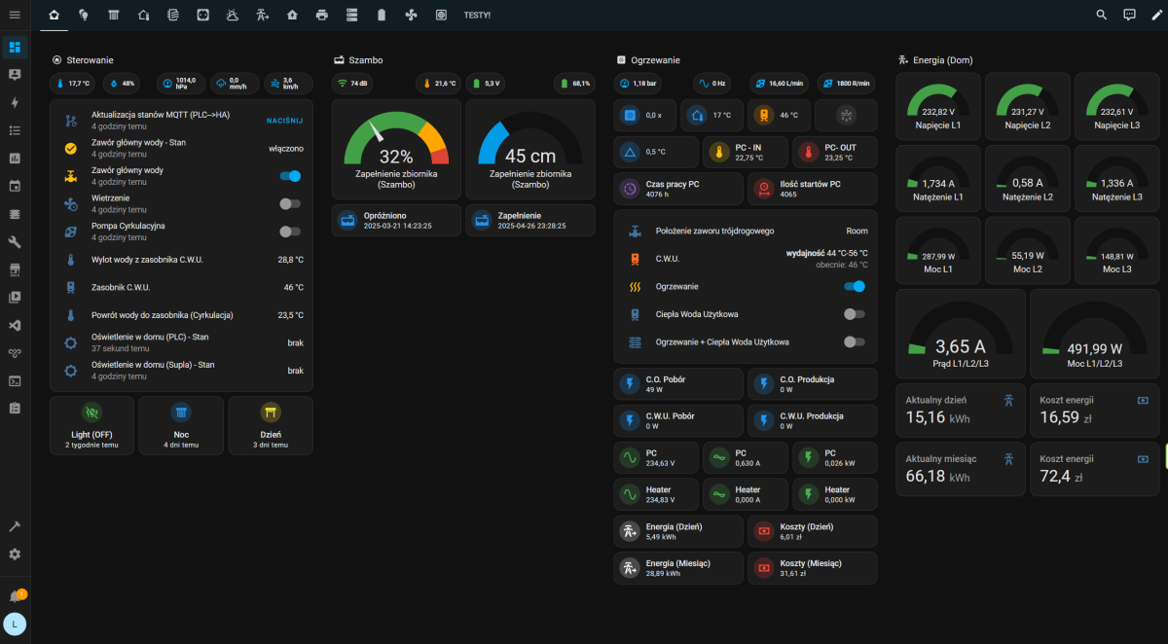The height and width of the screenshot is (644, 1168).
Task: Open the Energy panel lightning bolt icon in sidebar
Action: (x=15, y=102)
